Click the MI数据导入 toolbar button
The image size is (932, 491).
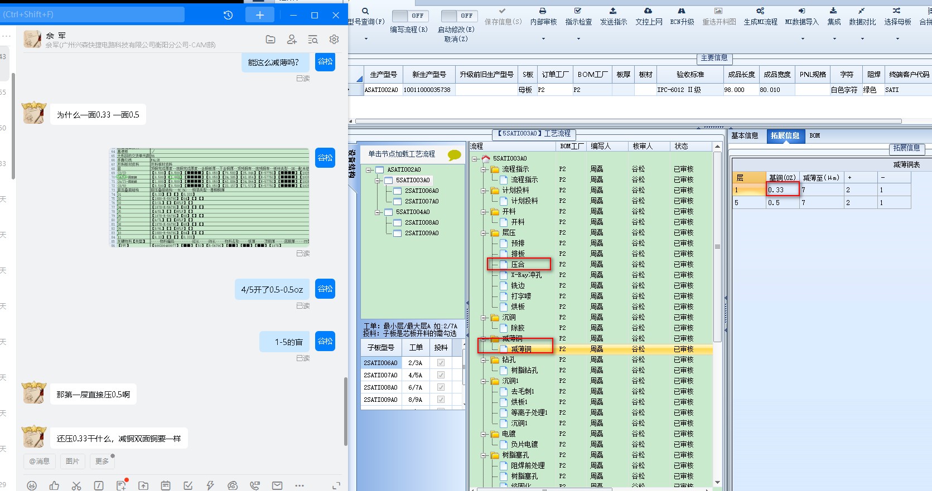[801, 17]
